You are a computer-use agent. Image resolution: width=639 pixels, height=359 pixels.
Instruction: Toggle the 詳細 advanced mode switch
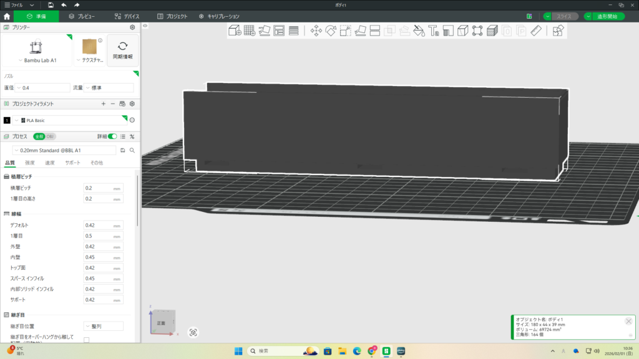click(112, 136)
